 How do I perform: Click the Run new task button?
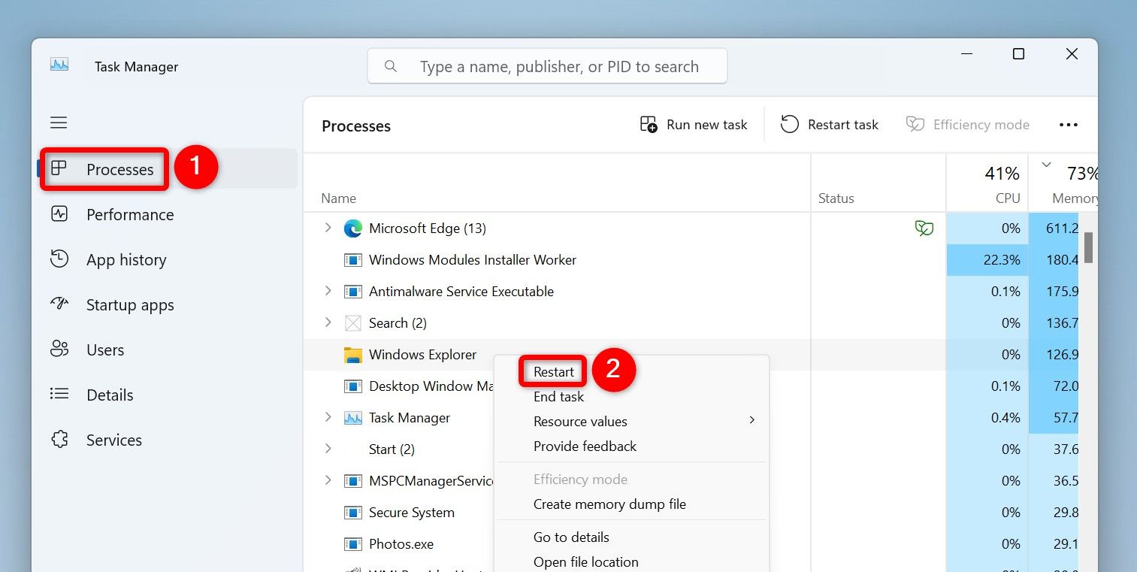point(694,125)
